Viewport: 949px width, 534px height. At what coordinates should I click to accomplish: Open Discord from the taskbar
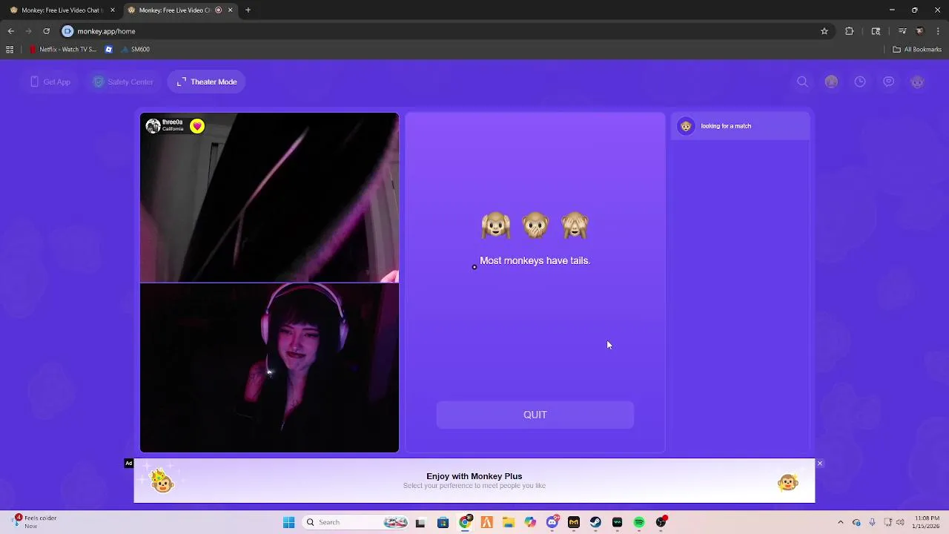tap(552, 522)
